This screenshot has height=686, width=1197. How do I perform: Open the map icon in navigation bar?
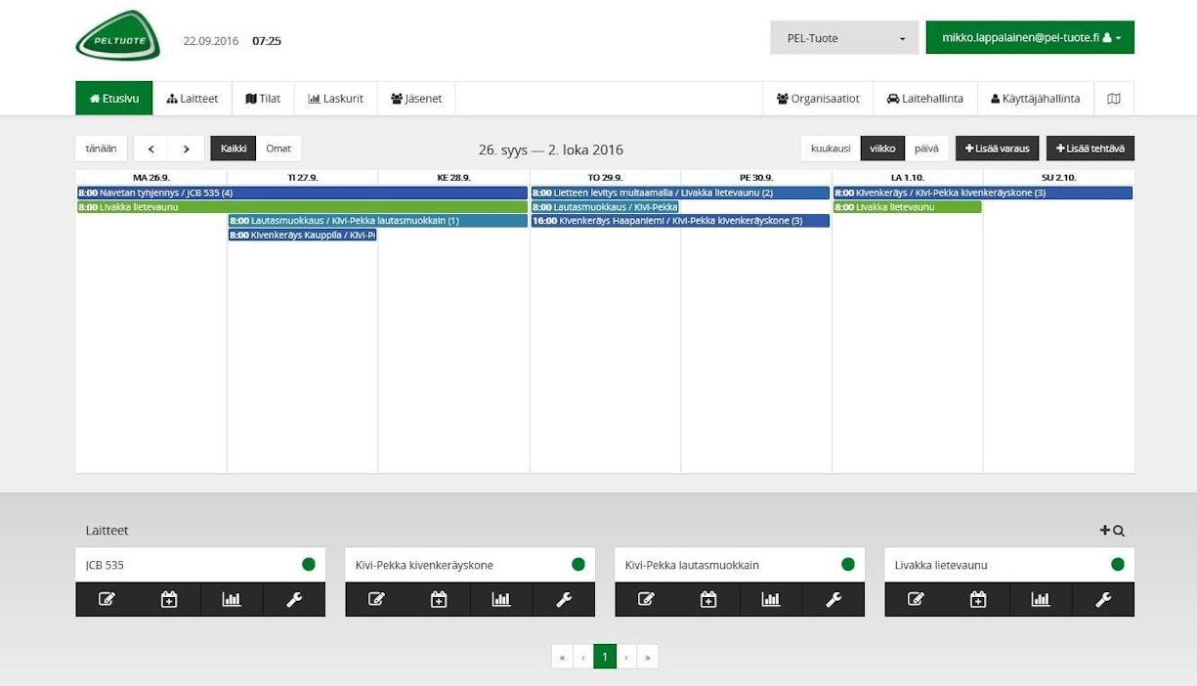pos(1114,99)
